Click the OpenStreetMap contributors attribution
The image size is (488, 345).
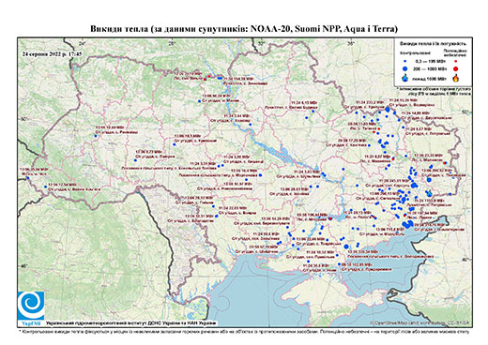[419, 322]
